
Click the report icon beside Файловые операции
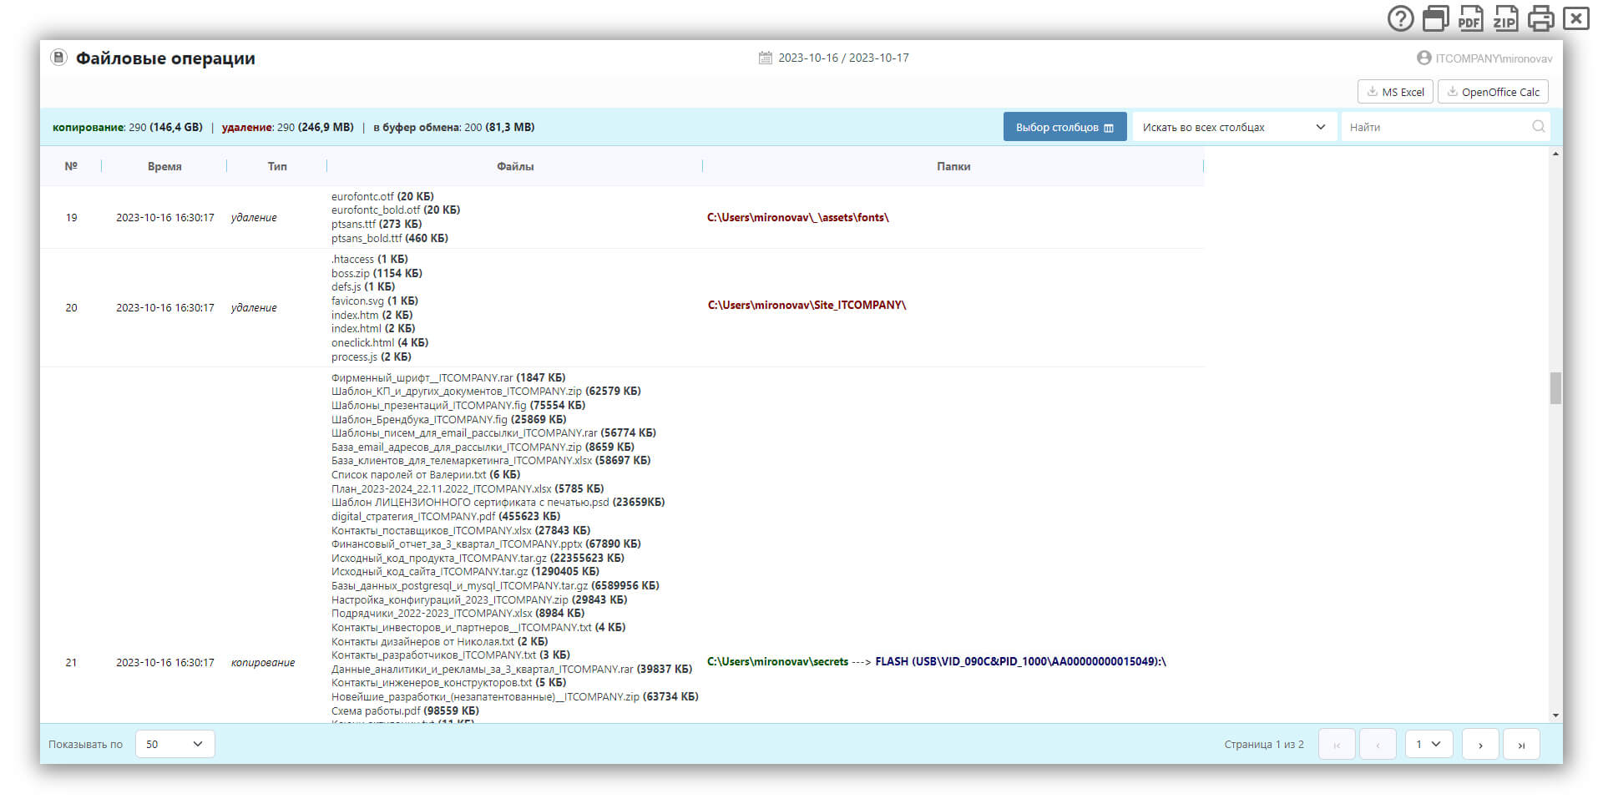point(58,58)
